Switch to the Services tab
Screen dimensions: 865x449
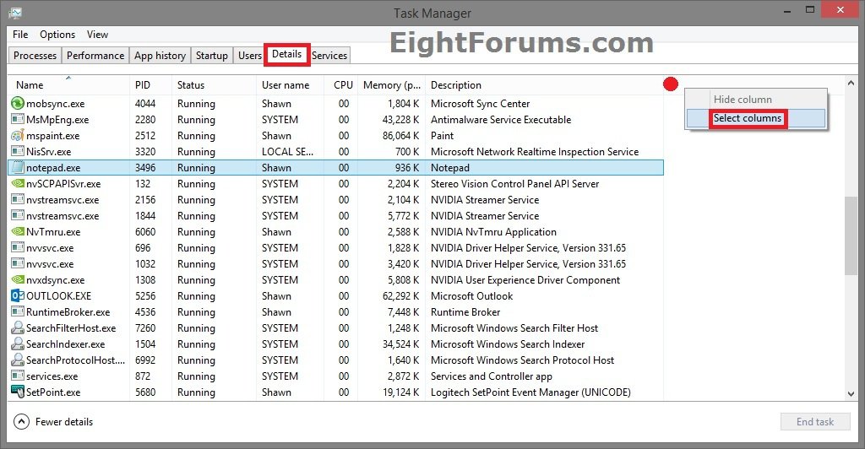click(x=329, y=55)
